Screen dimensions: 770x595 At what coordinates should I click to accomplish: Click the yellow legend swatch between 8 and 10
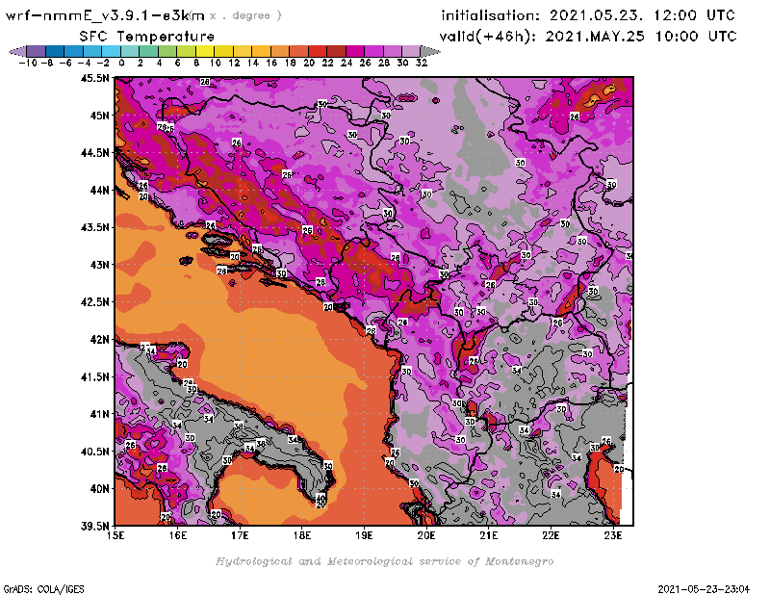[x=205, y=51]
